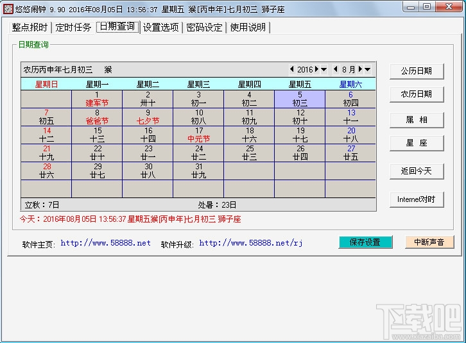Click the 公历日期 button
Image resolution: width=466 pixels, height=343 pixels.
(417, 71)
